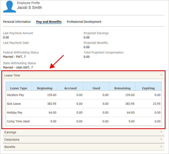Click the Used column header
This screenshot has width=169, height=154.
(96, 88)
